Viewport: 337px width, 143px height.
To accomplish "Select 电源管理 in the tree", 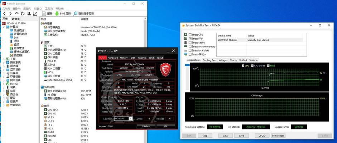I will [17, 48].
